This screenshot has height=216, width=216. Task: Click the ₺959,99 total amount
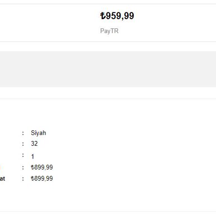[x=117, y=16]
